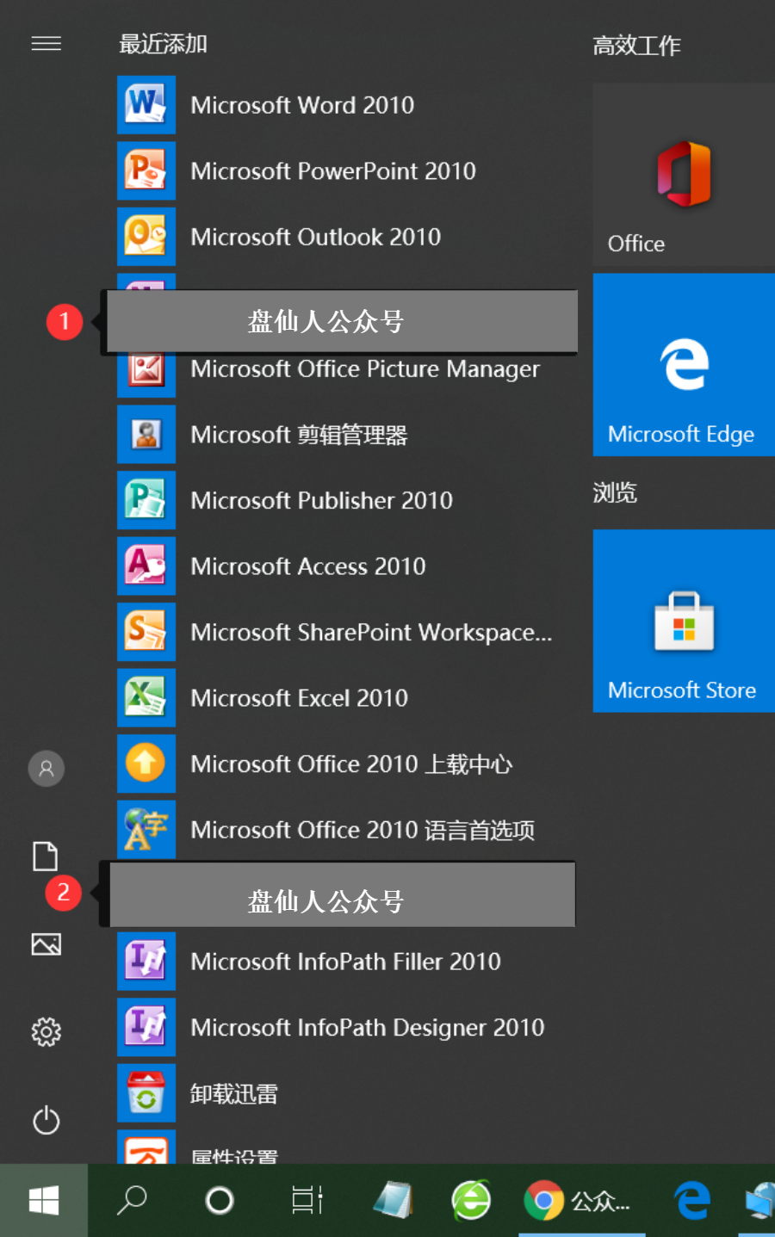775x1237 pixels.
Task: Open Office 2010 上载中心 icon
Action: pyautogui.click(x=146, y=764)
